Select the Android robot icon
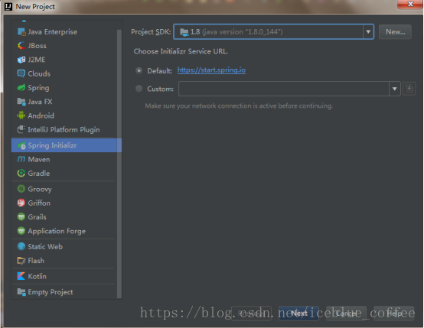 click(x=21, y=115)
